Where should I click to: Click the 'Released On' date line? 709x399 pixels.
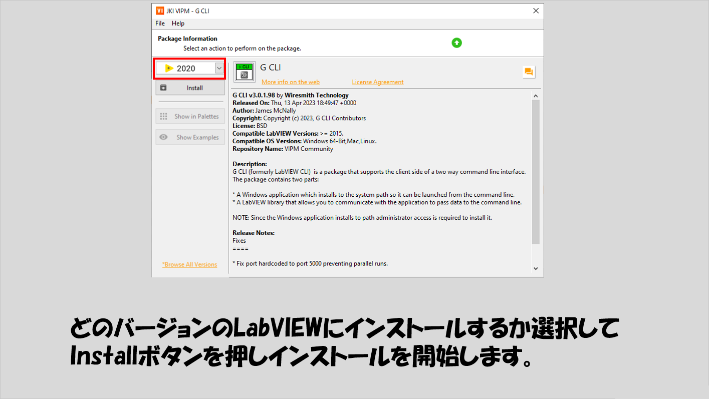(x=295, y=103)
